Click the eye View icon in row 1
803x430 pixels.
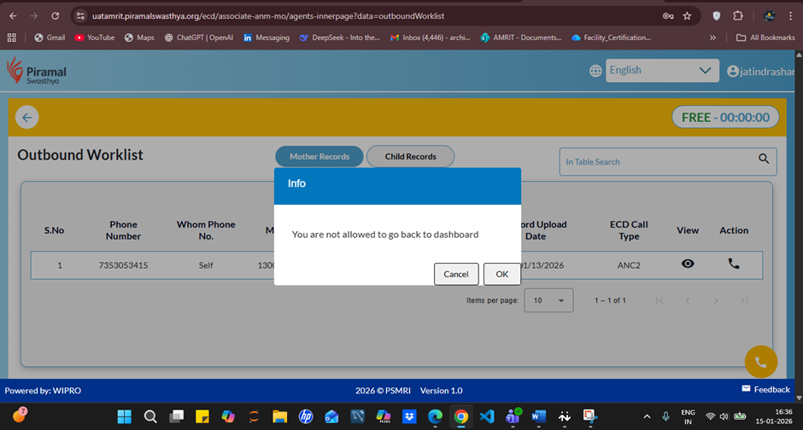688,264
